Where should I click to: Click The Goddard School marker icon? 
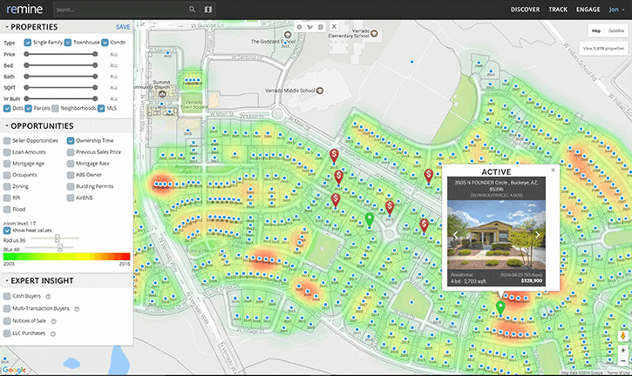tap(288, 35)
